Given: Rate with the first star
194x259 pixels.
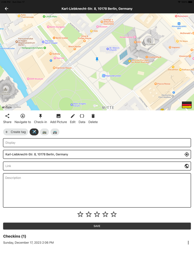Looking at the screenshot, I should pos(80,214).
